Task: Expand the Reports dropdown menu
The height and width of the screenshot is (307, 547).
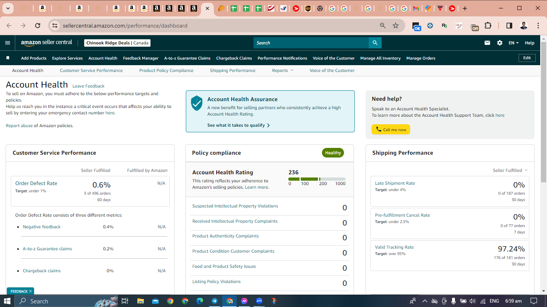Action: point(283,70)
